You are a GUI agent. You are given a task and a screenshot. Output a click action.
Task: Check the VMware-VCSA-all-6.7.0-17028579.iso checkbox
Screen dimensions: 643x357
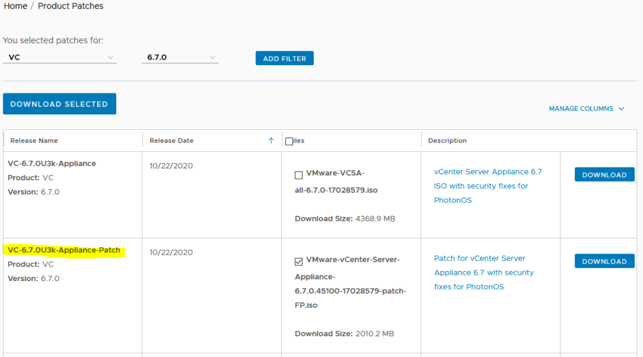[x=299, y=175]
